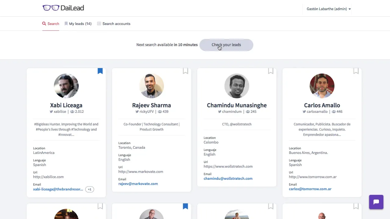Click the Search accounts list icon

pyautogui.click(x=99, y=24)
